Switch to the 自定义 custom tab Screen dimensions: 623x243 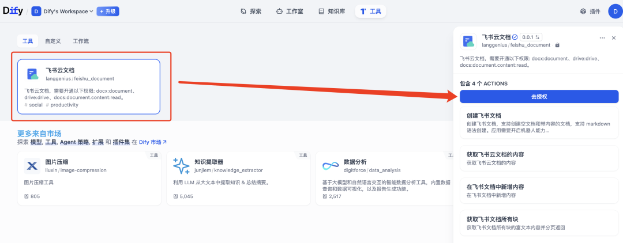point(53,41)
